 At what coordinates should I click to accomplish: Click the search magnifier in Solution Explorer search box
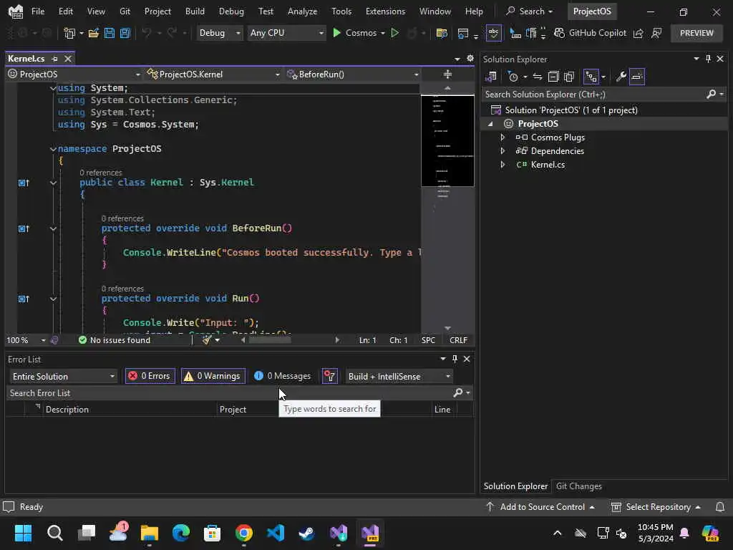coord(711,94)
